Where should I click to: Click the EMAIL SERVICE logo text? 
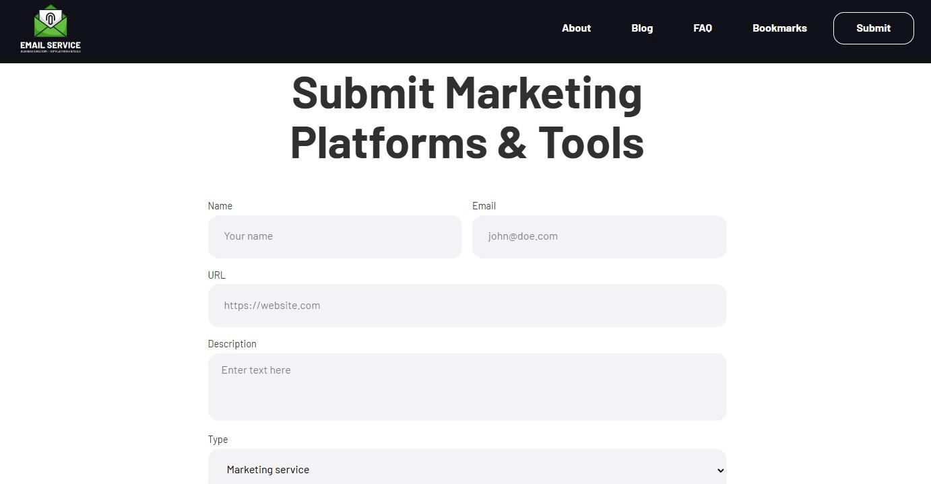(51, 45)
